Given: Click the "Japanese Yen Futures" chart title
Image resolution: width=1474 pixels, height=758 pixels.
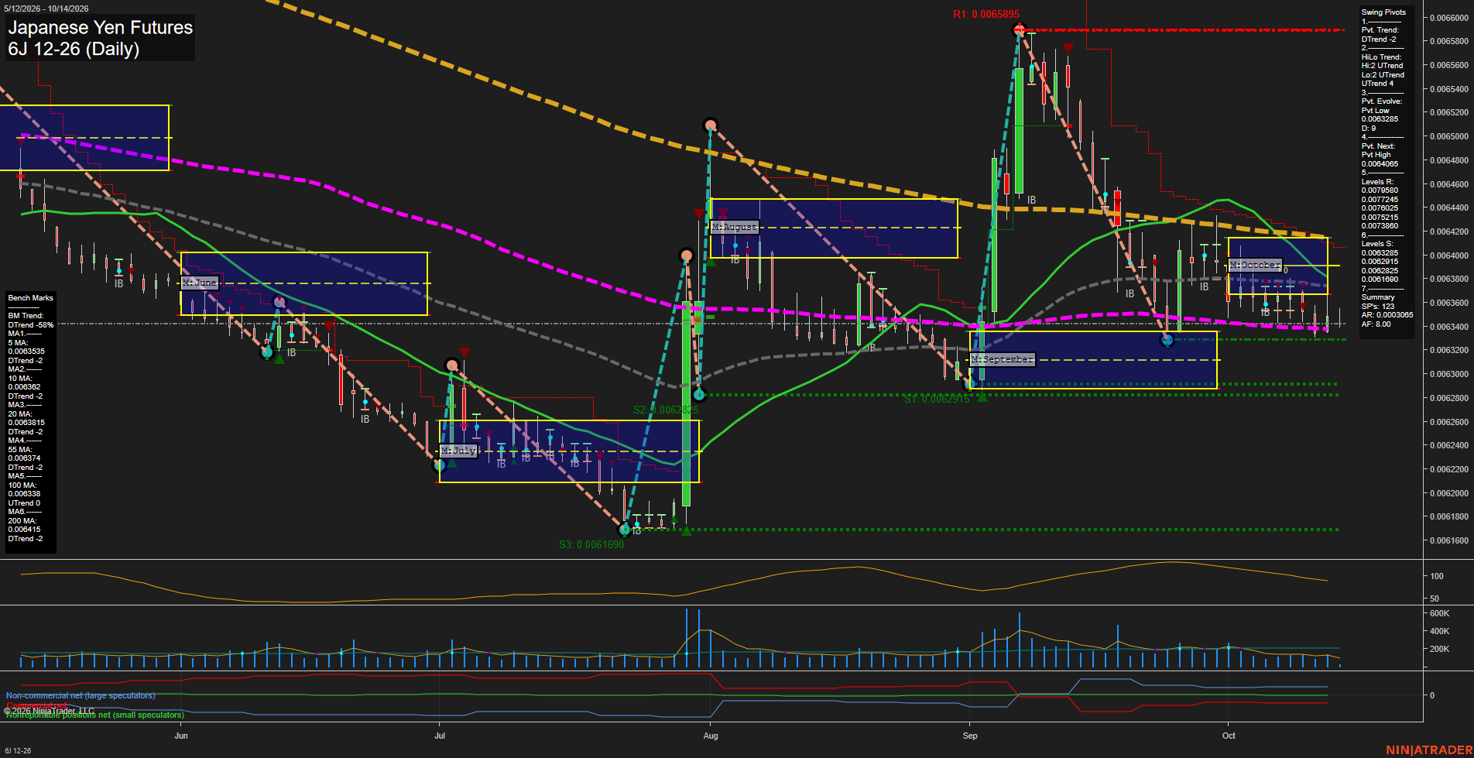Looking at the screenshot, I should [100, 27].
